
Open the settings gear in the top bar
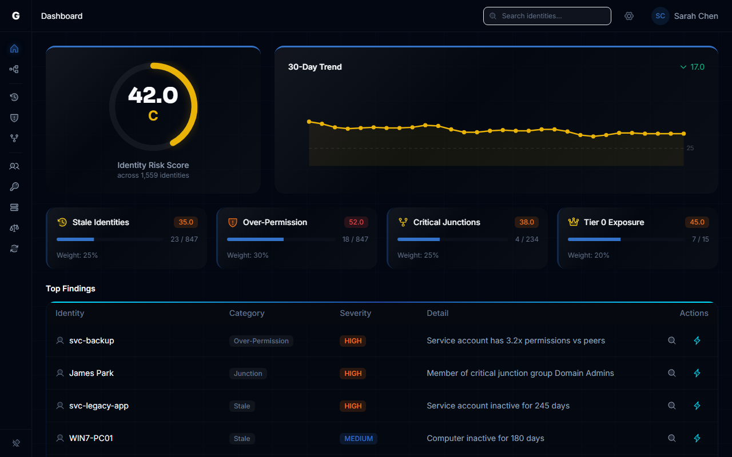point(629,16)
